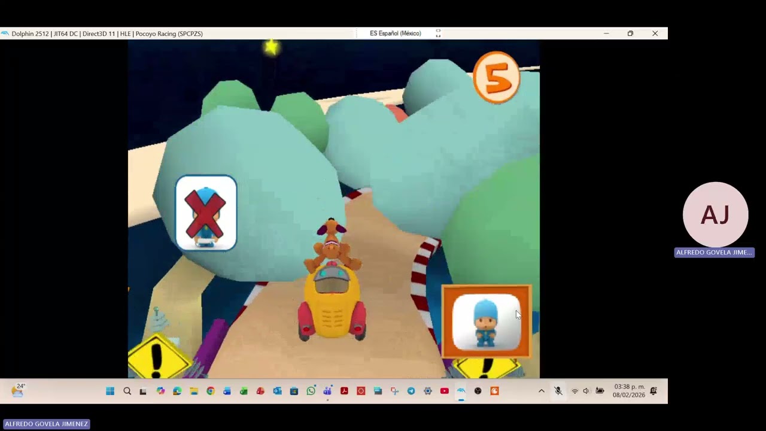Open Settings gear on the taskbar

coord(428,391)
